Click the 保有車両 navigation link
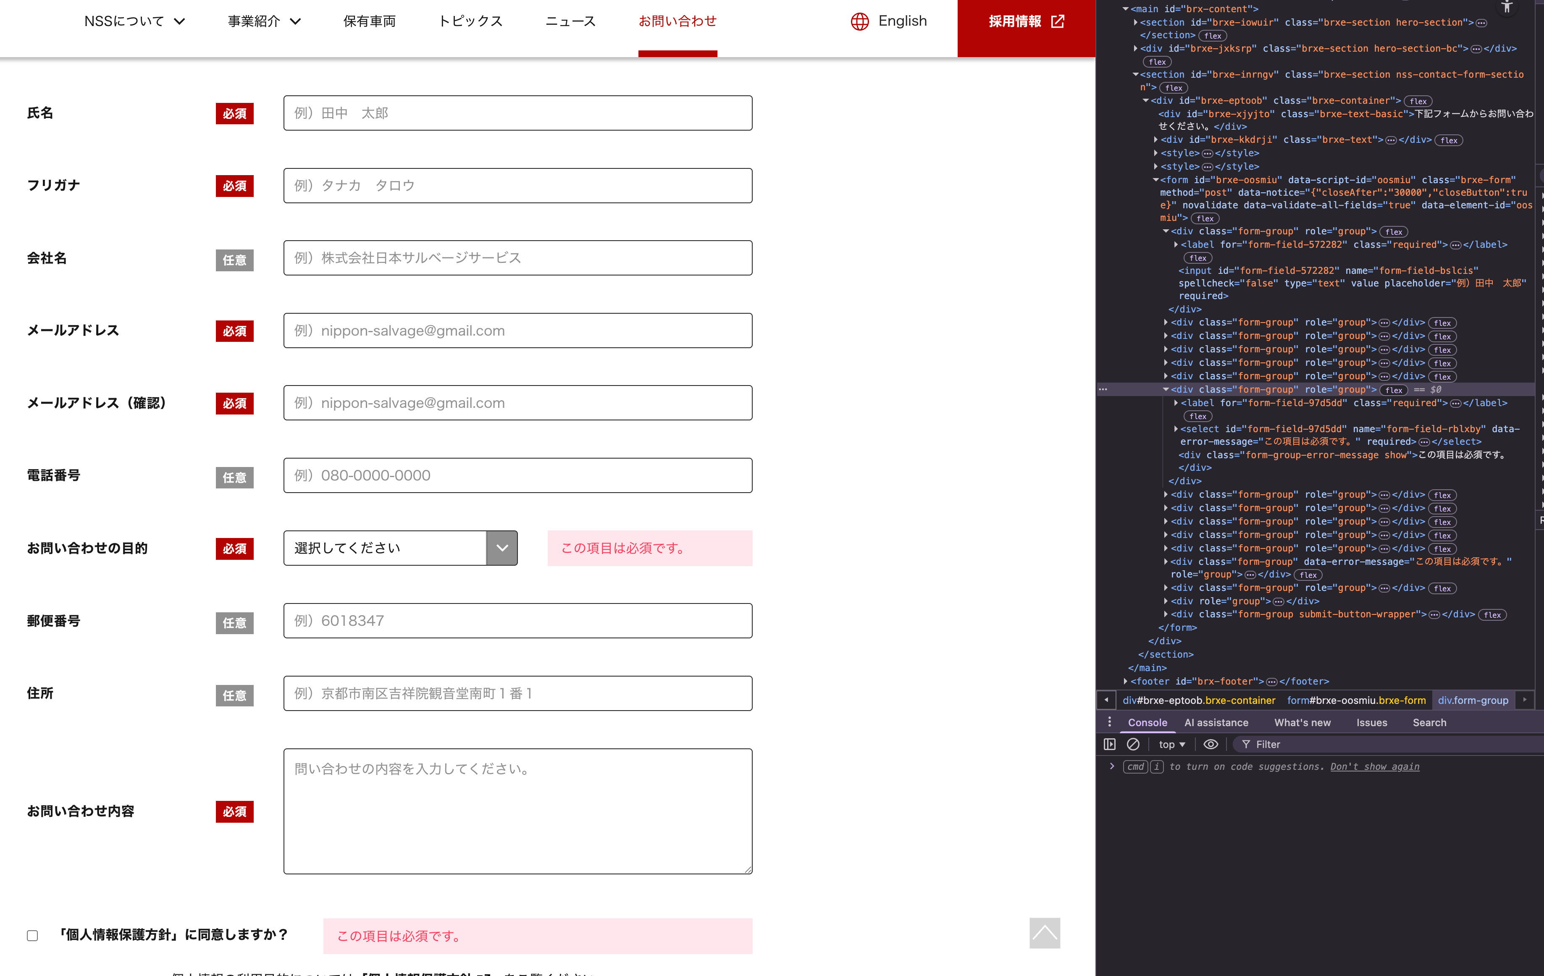 (x=369, y=21)
